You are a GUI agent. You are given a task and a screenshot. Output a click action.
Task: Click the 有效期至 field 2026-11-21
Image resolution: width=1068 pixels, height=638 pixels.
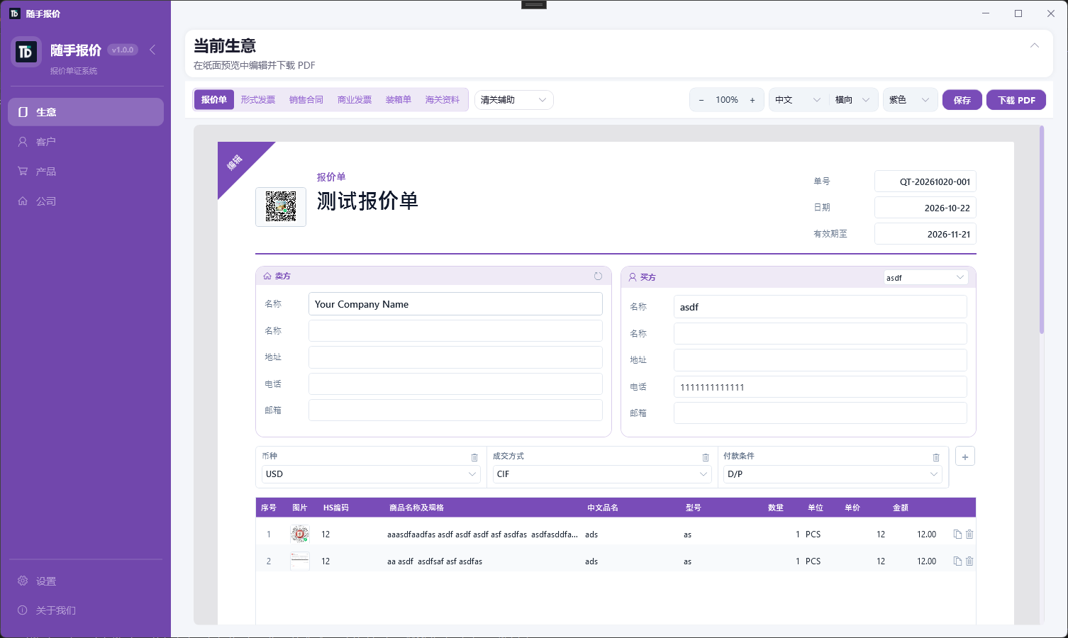(x=925, y=234)
